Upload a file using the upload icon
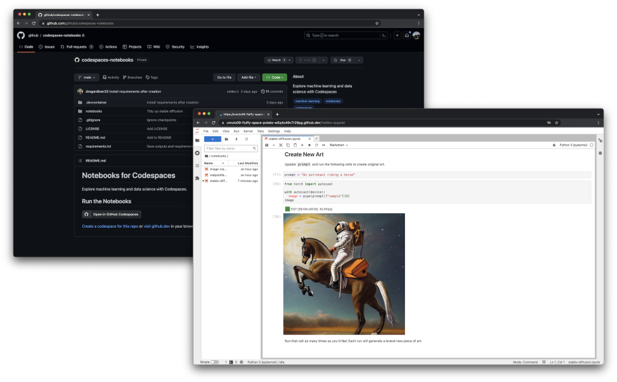Viewport: 617px width, 382px height. (237, 139)
